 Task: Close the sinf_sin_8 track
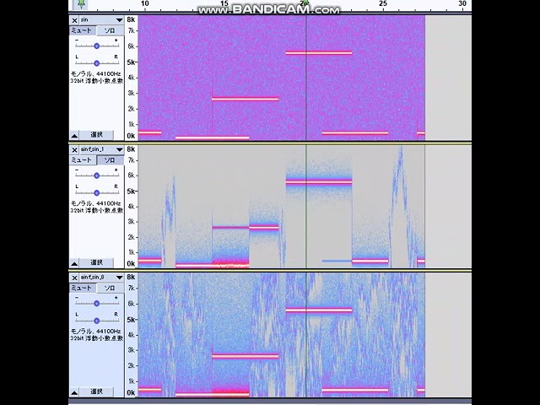tap(74, 278)
